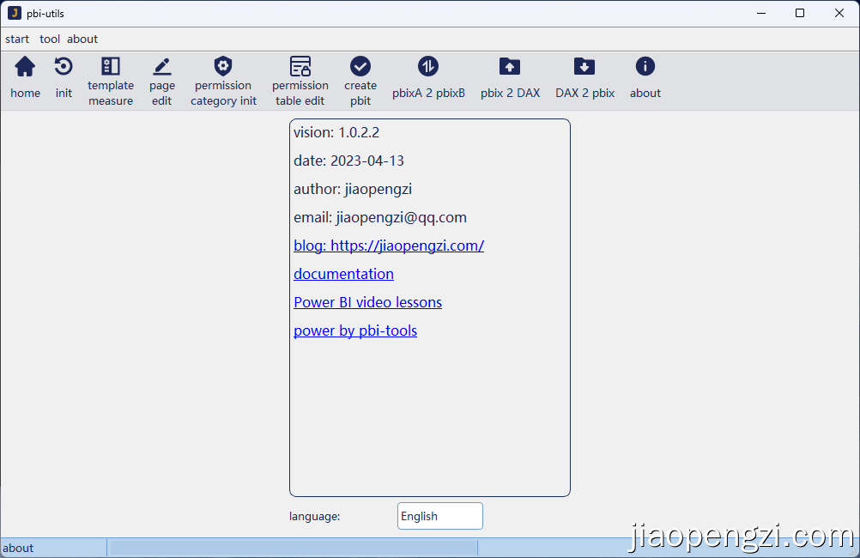The height and width of the screenshot is (558, 860).
Task: Open the page edit pencil icon
Action: (161, 67)
